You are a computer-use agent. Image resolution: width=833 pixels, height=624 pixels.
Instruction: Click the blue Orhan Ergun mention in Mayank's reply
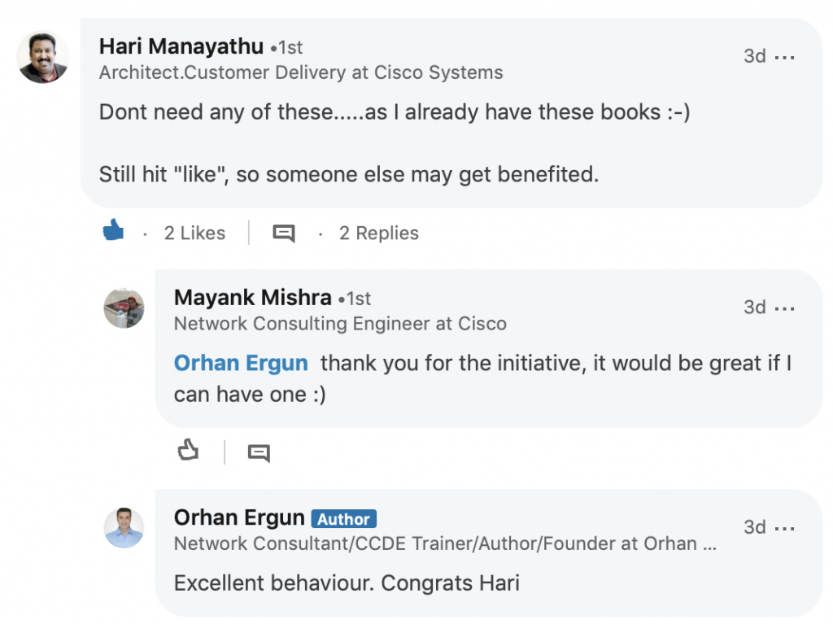point(241,364)
